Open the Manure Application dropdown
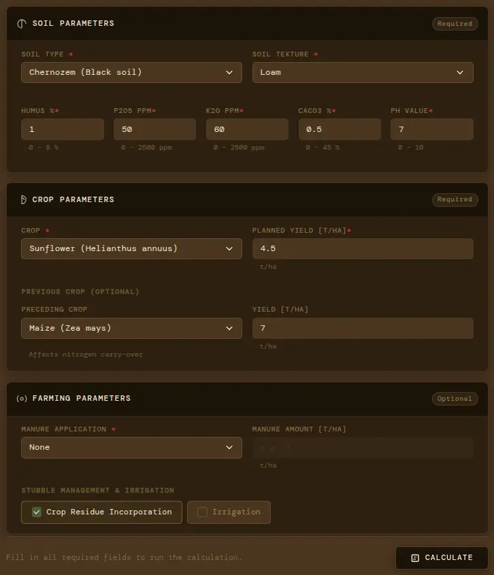Screen dimensions: 494x575 coord(131,447)
